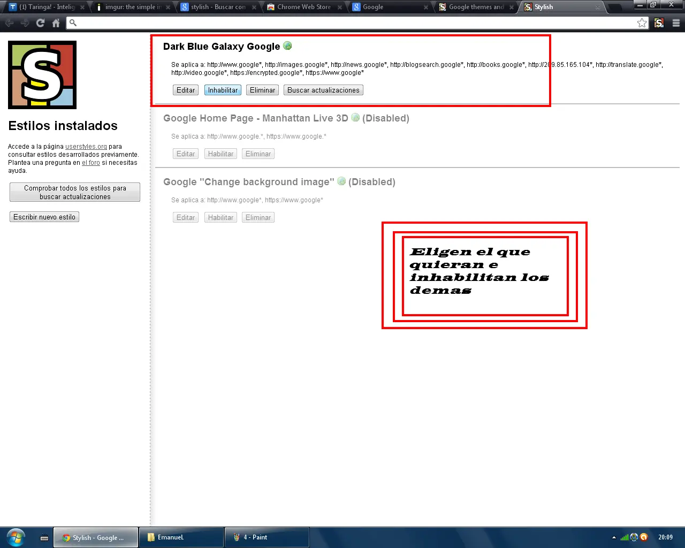Enable Change background image with Habilitar
This screenshot has height=548, width=685.
(x=220, y=217)
